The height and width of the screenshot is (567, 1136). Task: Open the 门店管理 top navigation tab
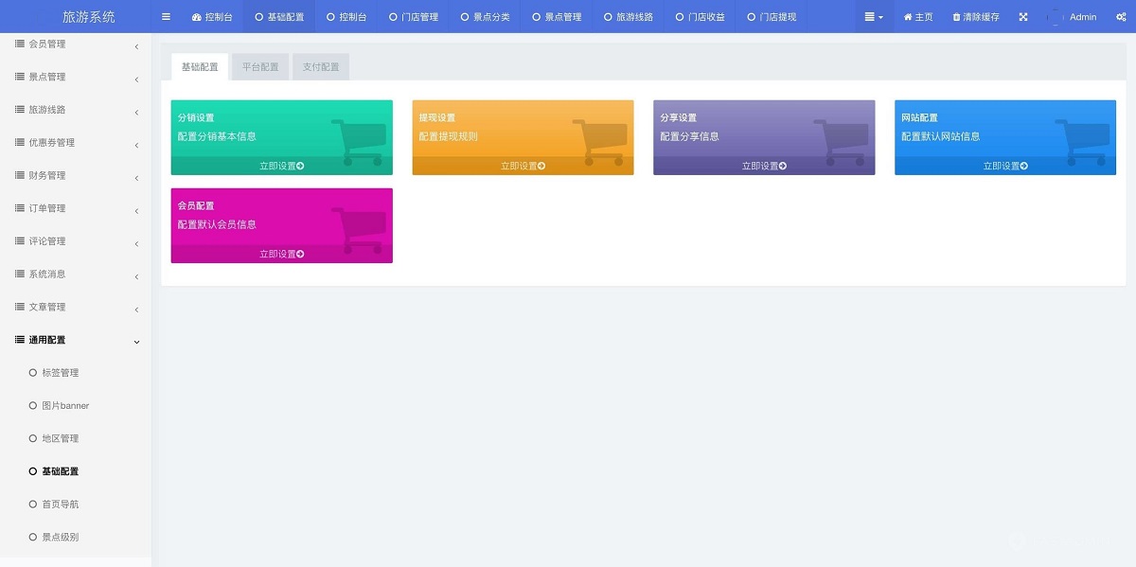[413, 17]
